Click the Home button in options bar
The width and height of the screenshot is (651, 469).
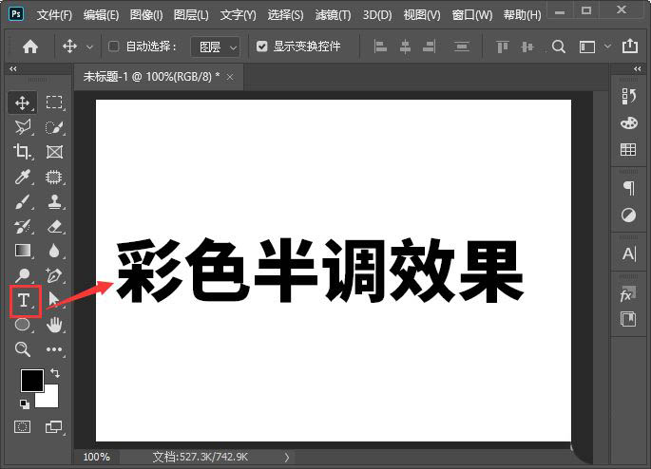tap(30, 47)
